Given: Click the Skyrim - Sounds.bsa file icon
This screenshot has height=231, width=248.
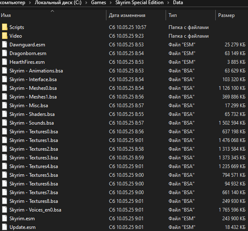Looking at the screenshot, I should pyautogui.click(x=5, y=123).
